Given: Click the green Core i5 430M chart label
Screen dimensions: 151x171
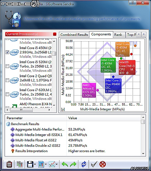Looking at the screenshot, I should tap(108, 65).
